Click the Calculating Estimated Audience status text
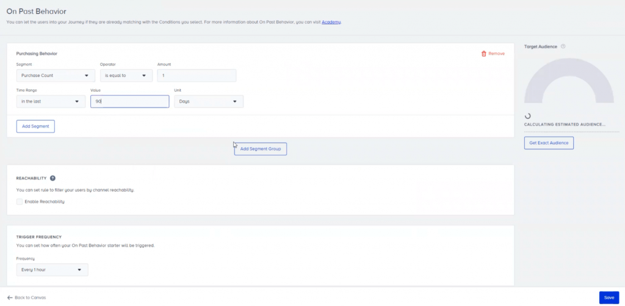 click(x=565, y=124)
